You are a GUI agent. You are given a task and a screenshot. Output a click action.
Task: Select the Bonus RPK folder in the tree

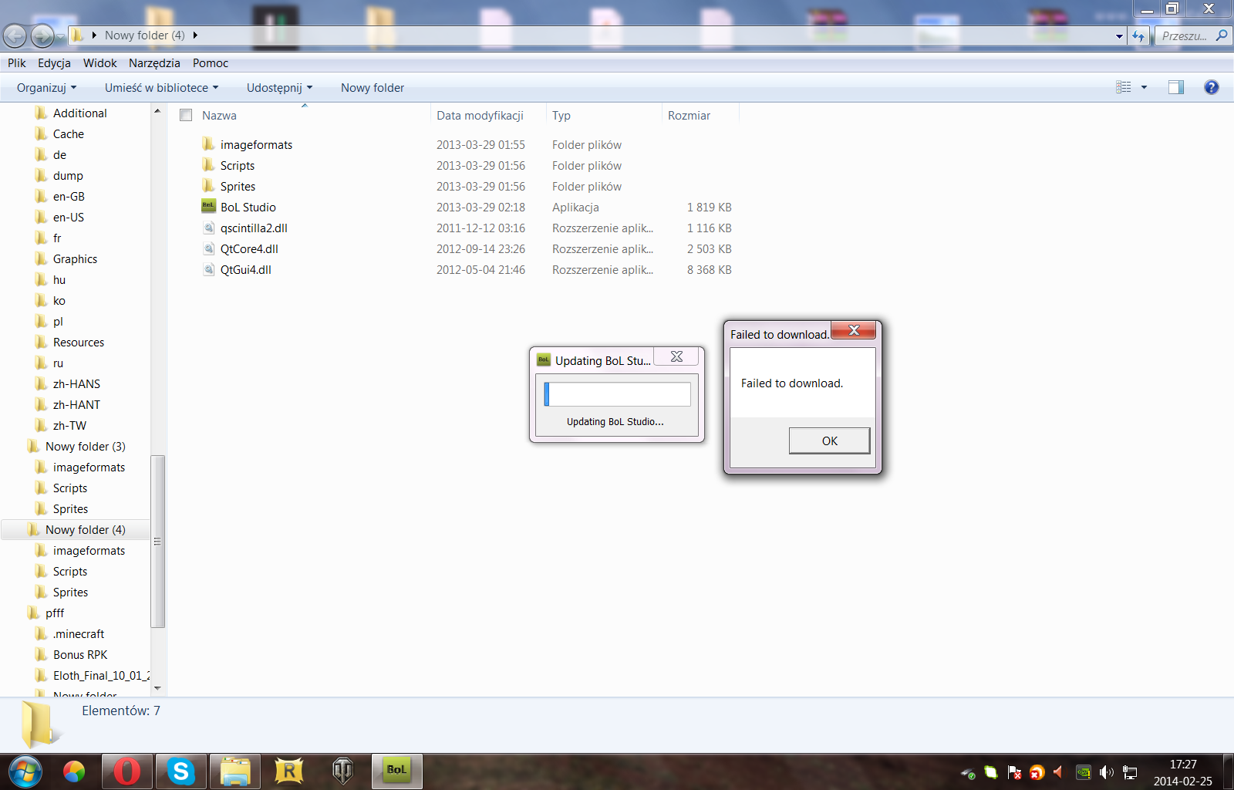[80, 655]
